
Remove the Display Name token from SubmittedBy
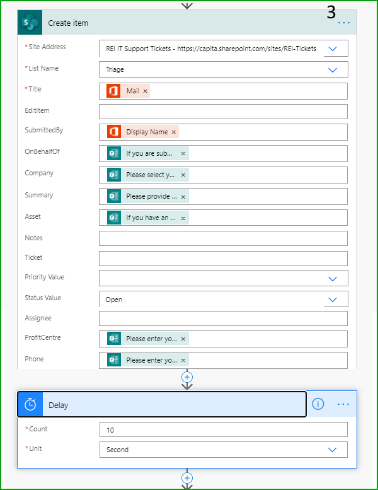tap(173, 132)
